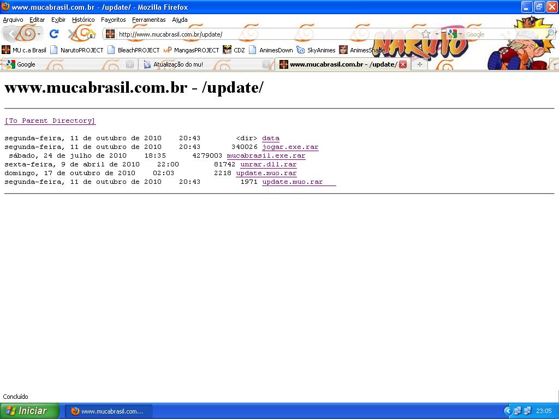
Task: Open the Favoritos menu
Action: (x=113, y=20)
